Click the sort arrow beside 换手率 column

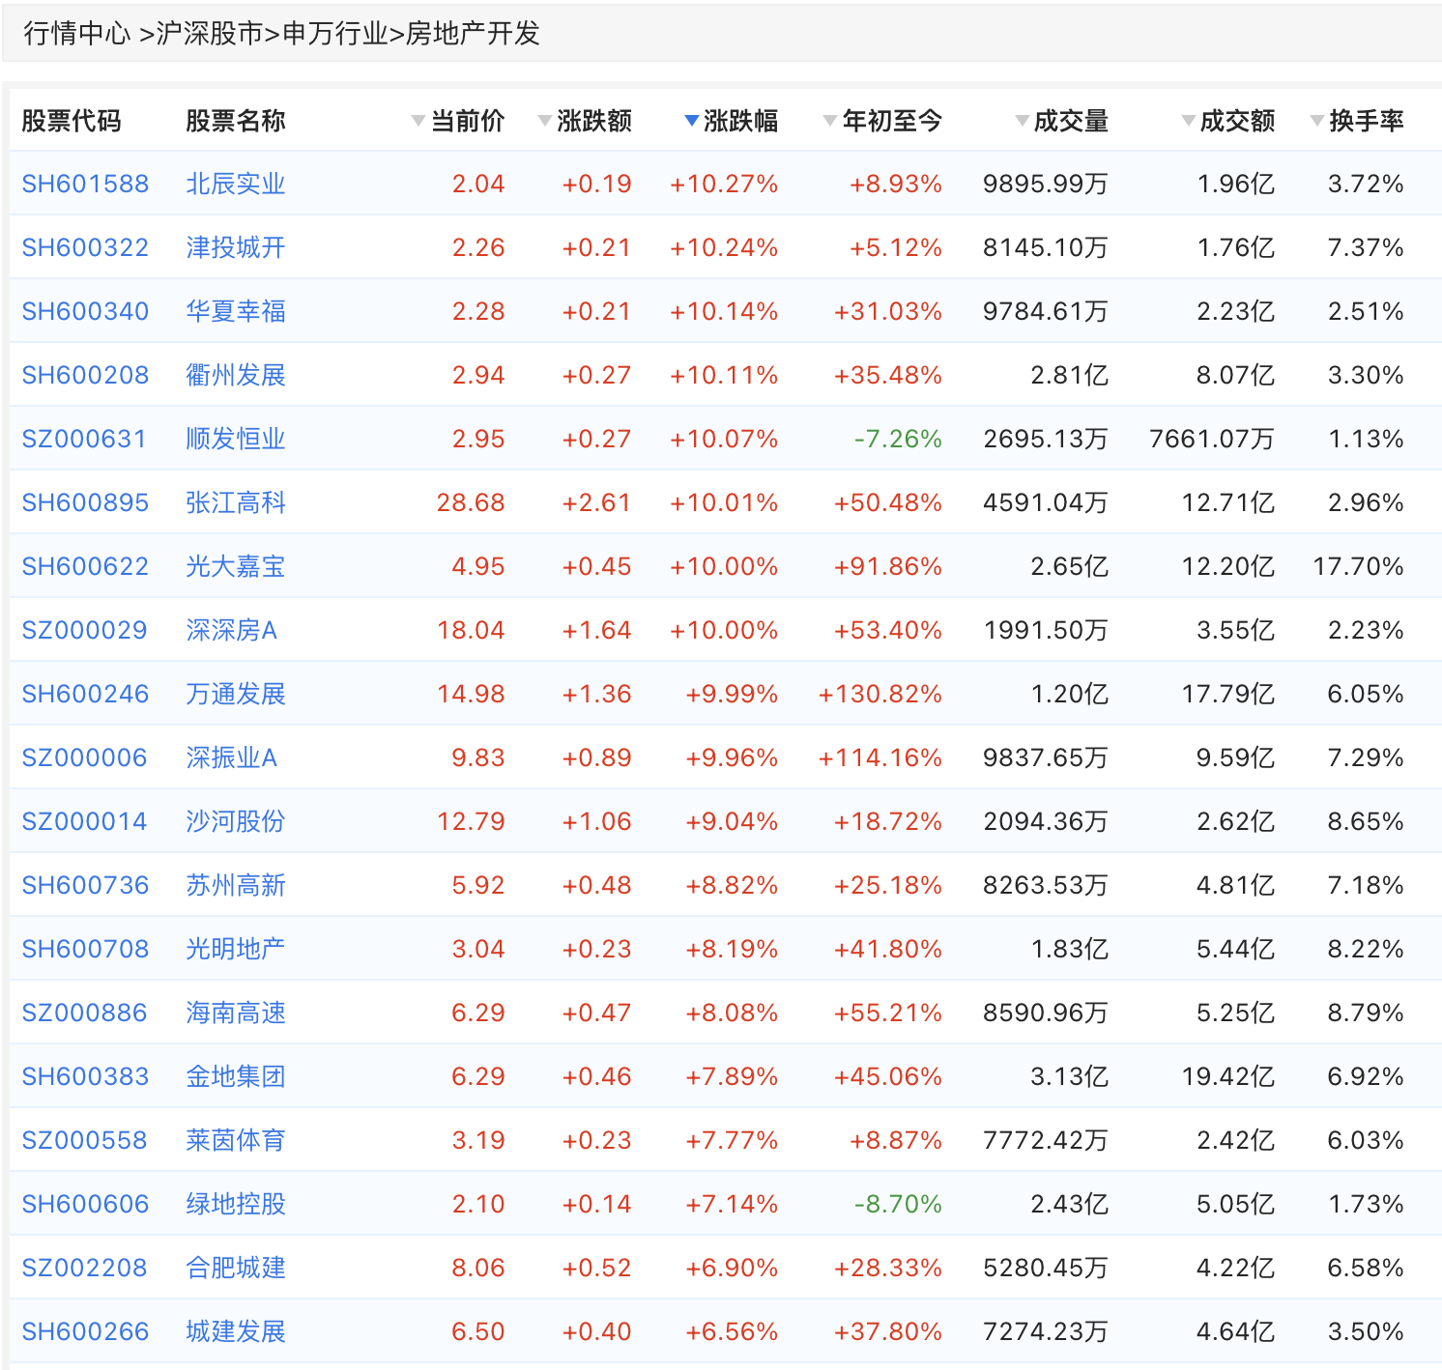click(1317, 121)
